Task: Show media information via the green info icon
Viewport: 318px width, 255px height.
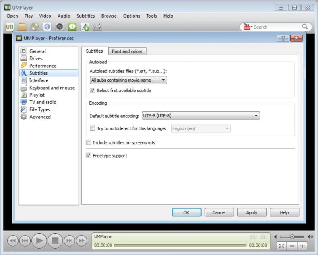Action: click(72, 27)
